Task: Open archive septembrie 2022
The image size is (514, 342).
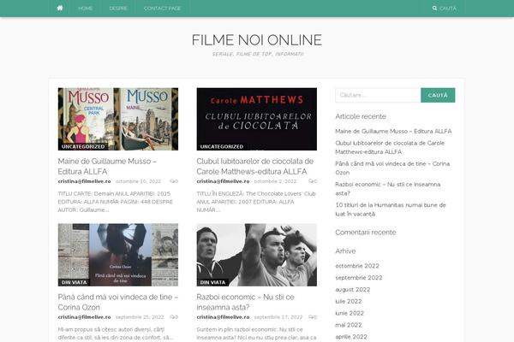Action: point(359,278)
